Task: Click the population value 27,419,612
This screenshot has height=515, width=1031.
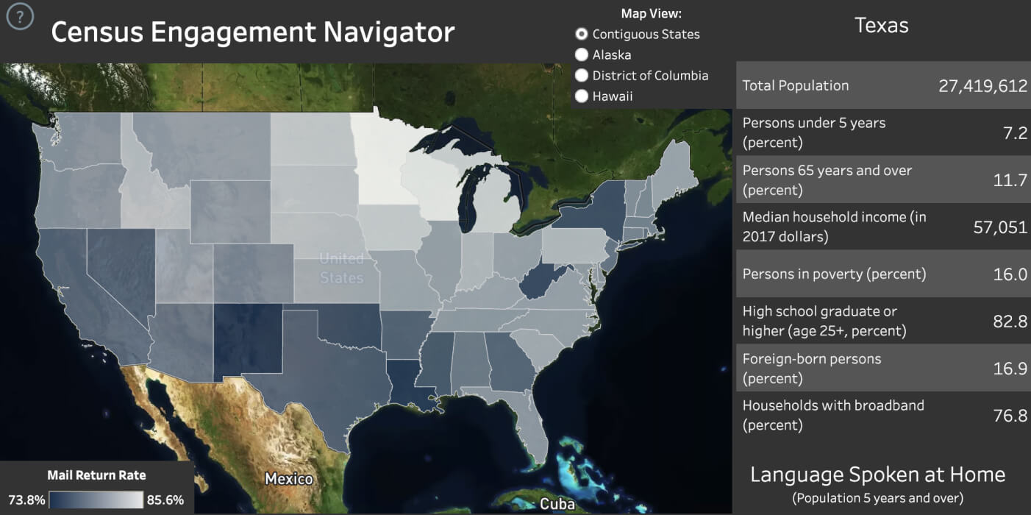Action: point(982,85)
